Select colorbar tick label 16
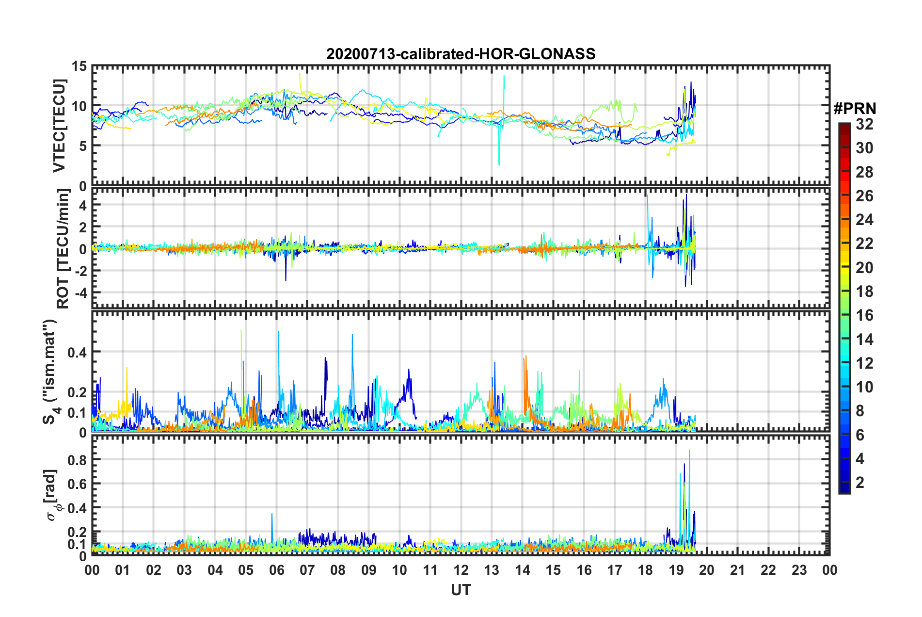922x617 pixels. coord(864,315)
